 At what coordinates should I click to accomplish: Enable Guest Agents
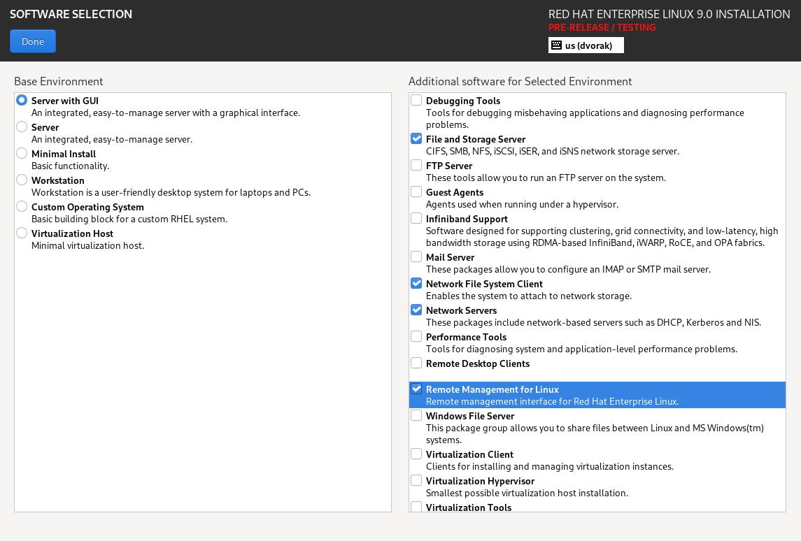(416, 192)
